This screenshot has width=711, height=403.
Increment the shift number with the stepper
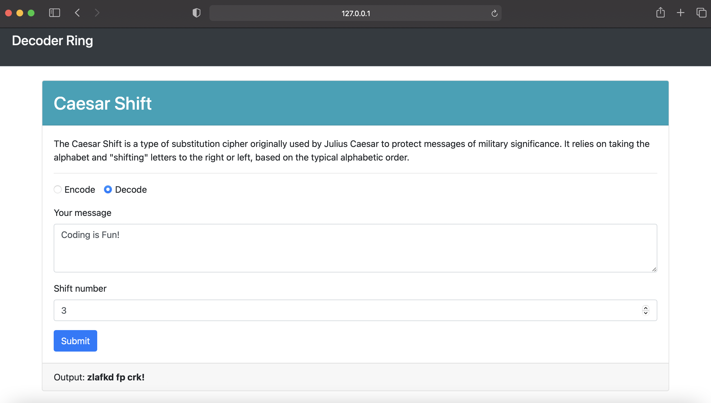click(646, 308)
